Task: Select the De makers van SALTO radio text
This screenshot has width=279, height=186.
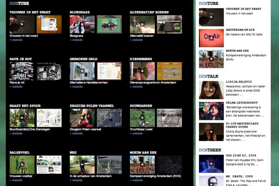Action: 244,34
